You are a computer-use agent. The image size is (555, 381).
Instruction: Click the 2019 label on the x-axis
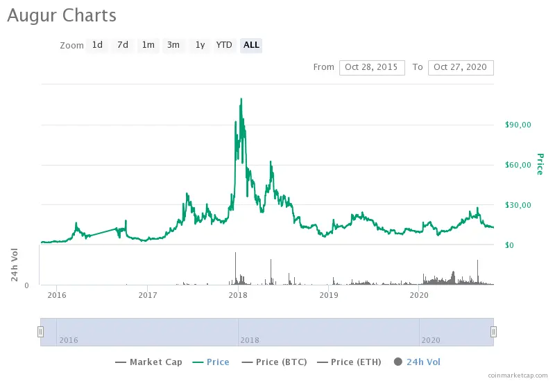point(329,295)
